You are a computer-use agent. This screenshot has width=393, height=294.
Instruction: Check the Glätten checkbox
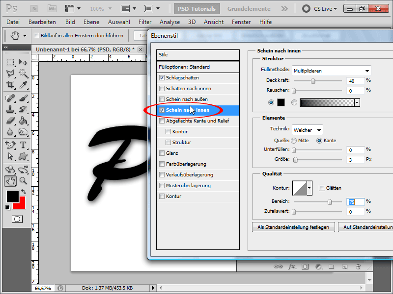(322, 188)
